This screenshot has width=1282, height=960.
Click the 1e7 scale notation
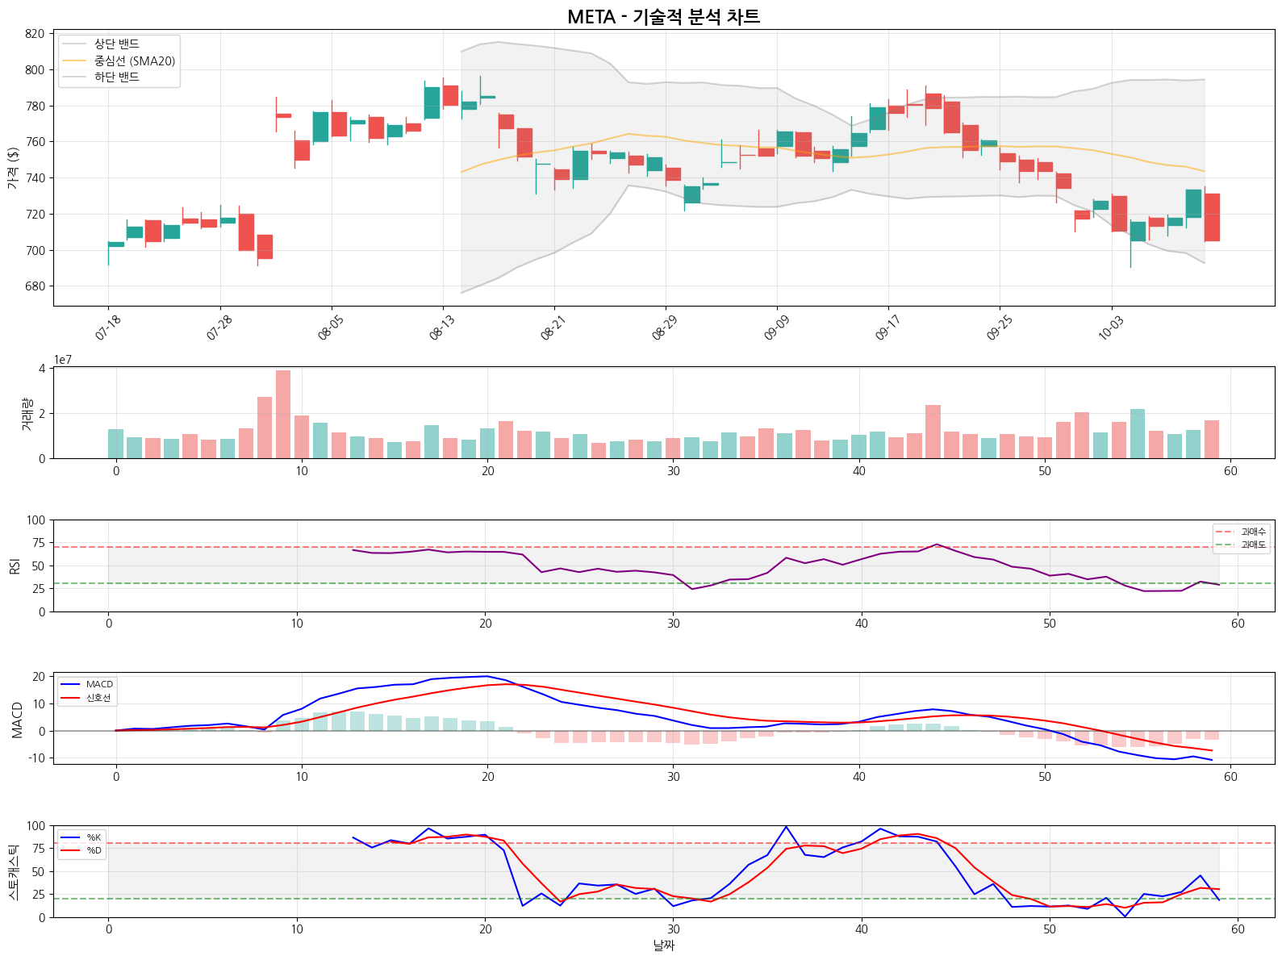coord(63,360)
